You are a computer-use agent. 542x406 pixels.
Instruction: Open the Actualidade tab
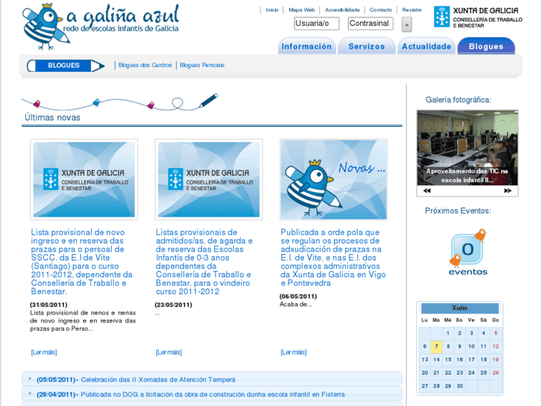[x=426, y=46]
